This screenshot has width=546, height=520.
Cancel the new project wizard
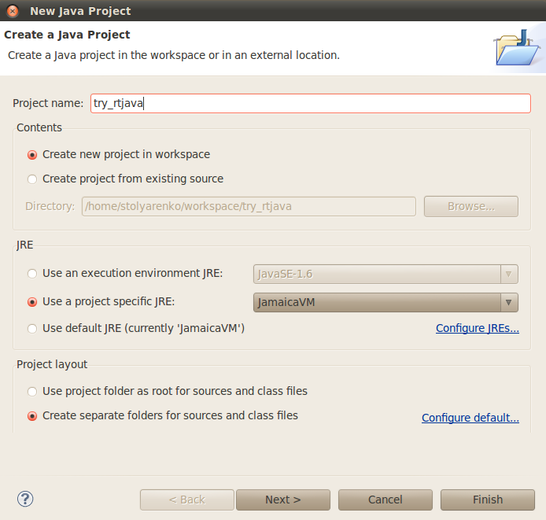(386, 500)
